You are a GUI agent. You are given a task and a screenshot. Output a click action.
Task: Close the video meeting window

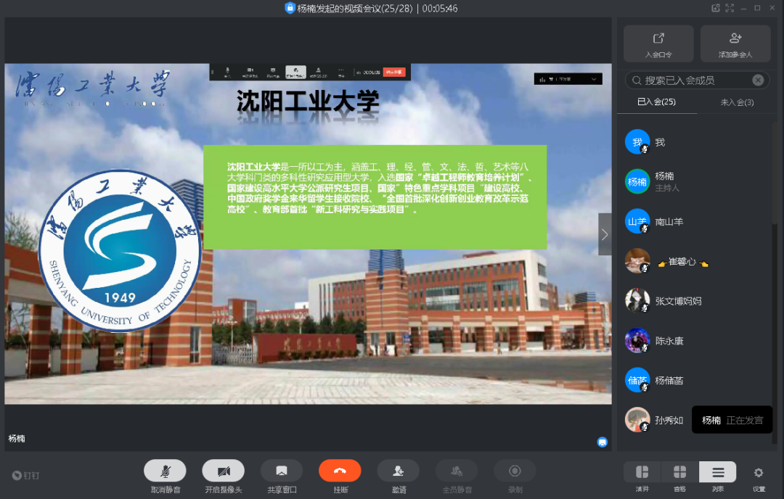[x=772, y=8]
